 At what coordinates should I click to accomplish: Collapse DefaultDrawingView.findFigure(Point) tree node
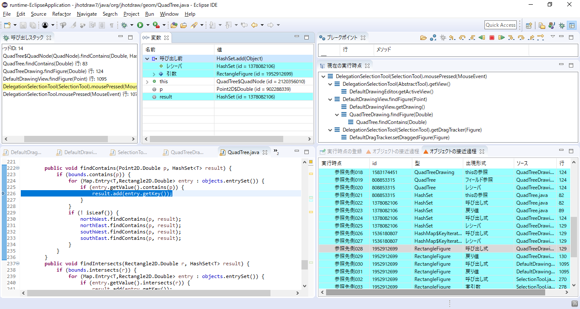[x=330, y=99]
